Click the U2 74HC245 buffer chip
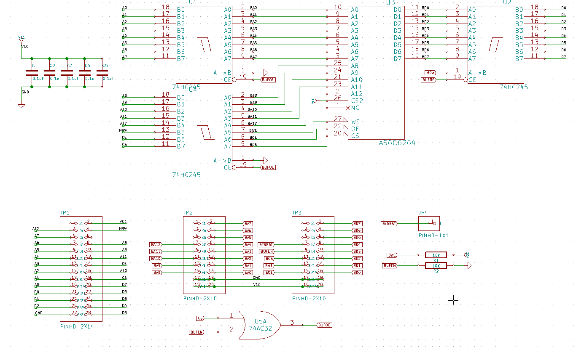The image size is (576, 347). tap(495, 44)
